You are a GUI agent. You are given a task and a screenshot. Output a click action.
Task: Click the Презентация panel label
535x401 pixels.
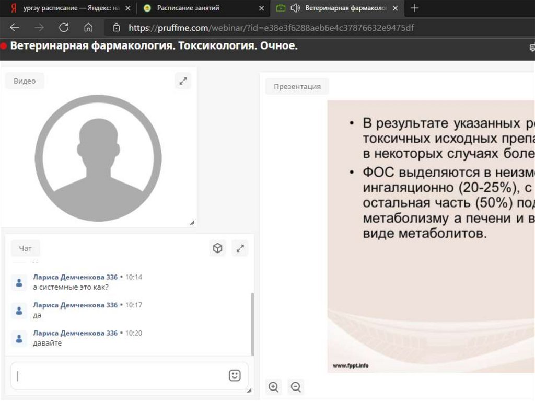pyautogui.click(x=297, y=86)
